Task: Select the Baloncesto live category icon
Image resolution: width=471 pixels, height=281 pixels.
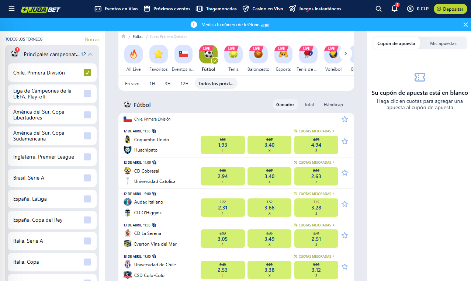Action: 258,54
